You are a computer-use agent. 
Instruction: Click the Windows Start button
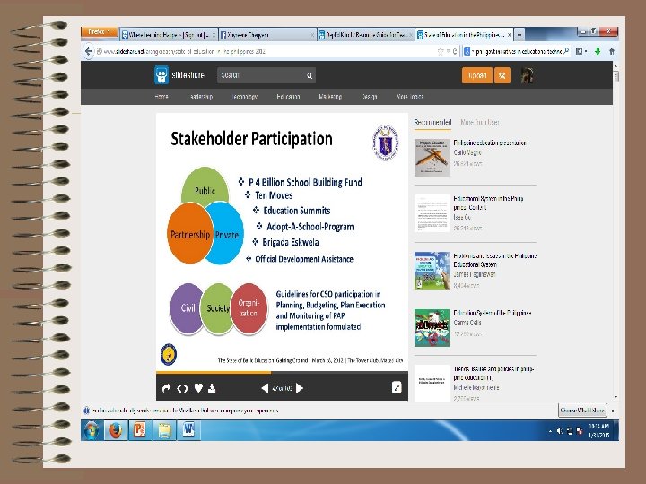(x=91, y=430)
